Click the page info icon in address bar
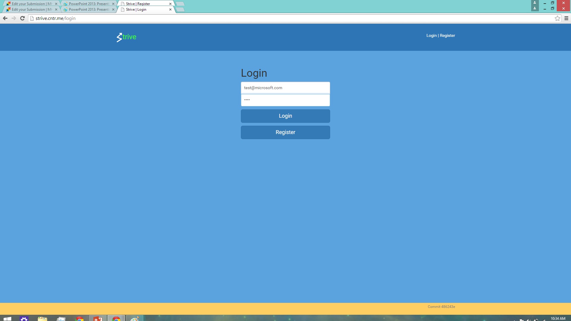The image size is (571, 321). pos(32,18)
